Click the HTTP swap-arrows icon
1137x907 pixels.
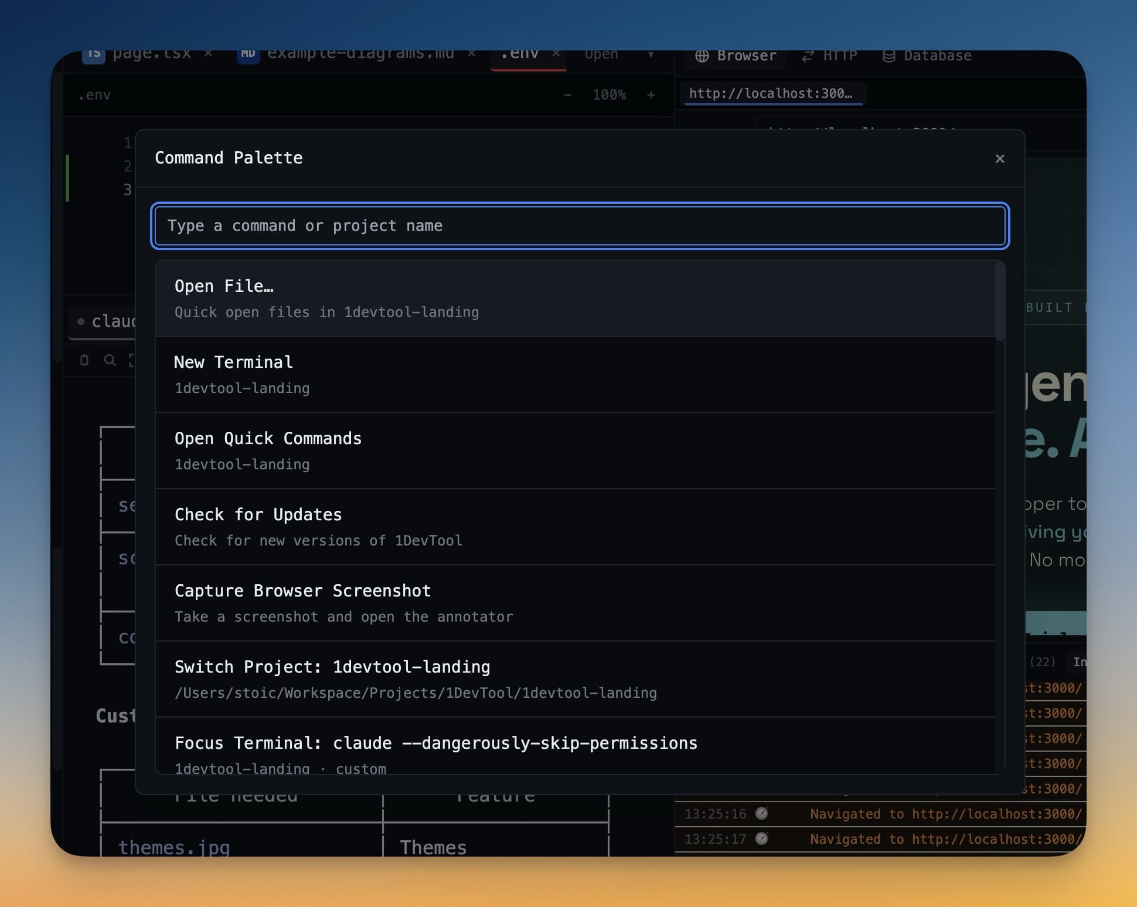pos(807,55)
